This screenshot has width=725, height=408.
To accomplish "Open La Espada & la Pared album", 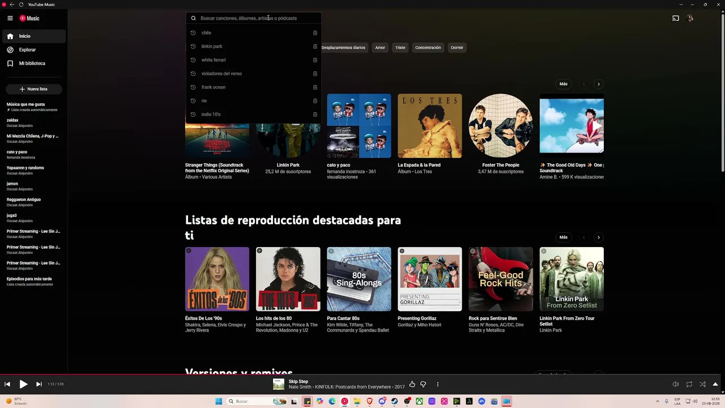I will click(430, 126).
